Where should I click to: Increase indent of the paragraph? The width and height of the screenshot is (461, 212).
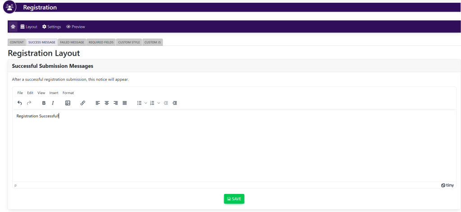tap(175, 103)
